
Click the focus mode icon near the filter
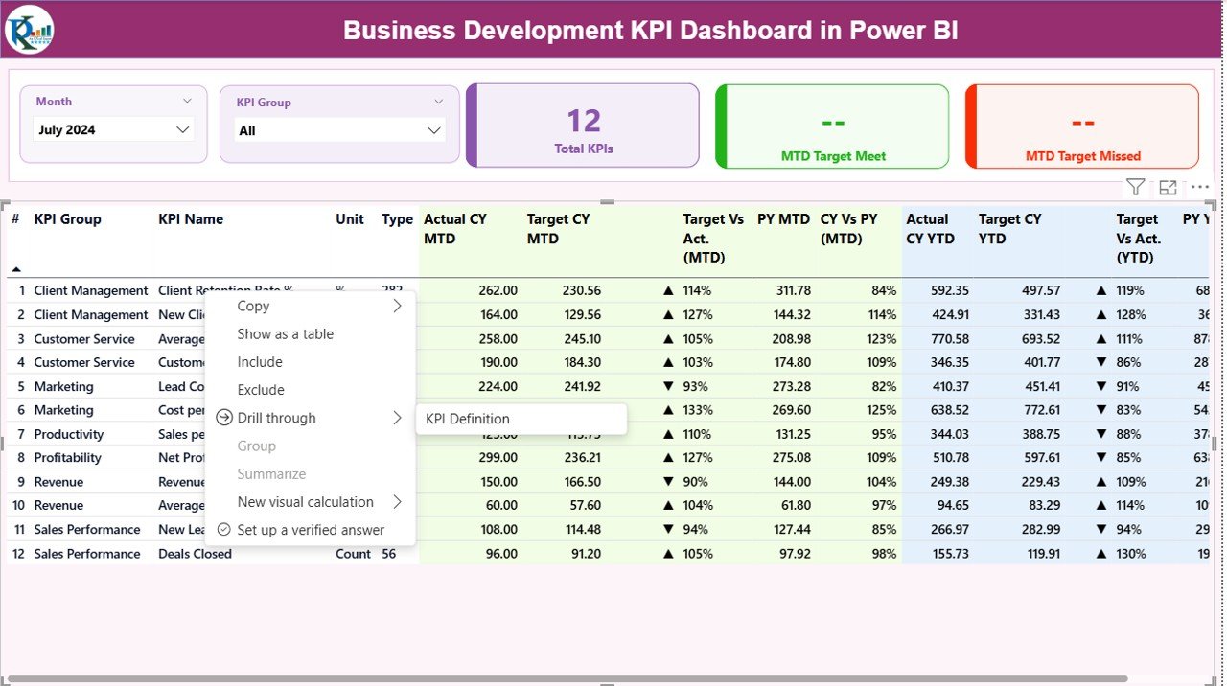(1166, 187)
